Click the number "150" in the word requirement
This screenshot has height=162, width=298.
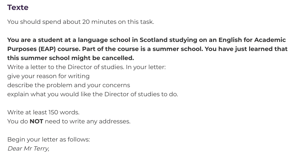point(53,112)
